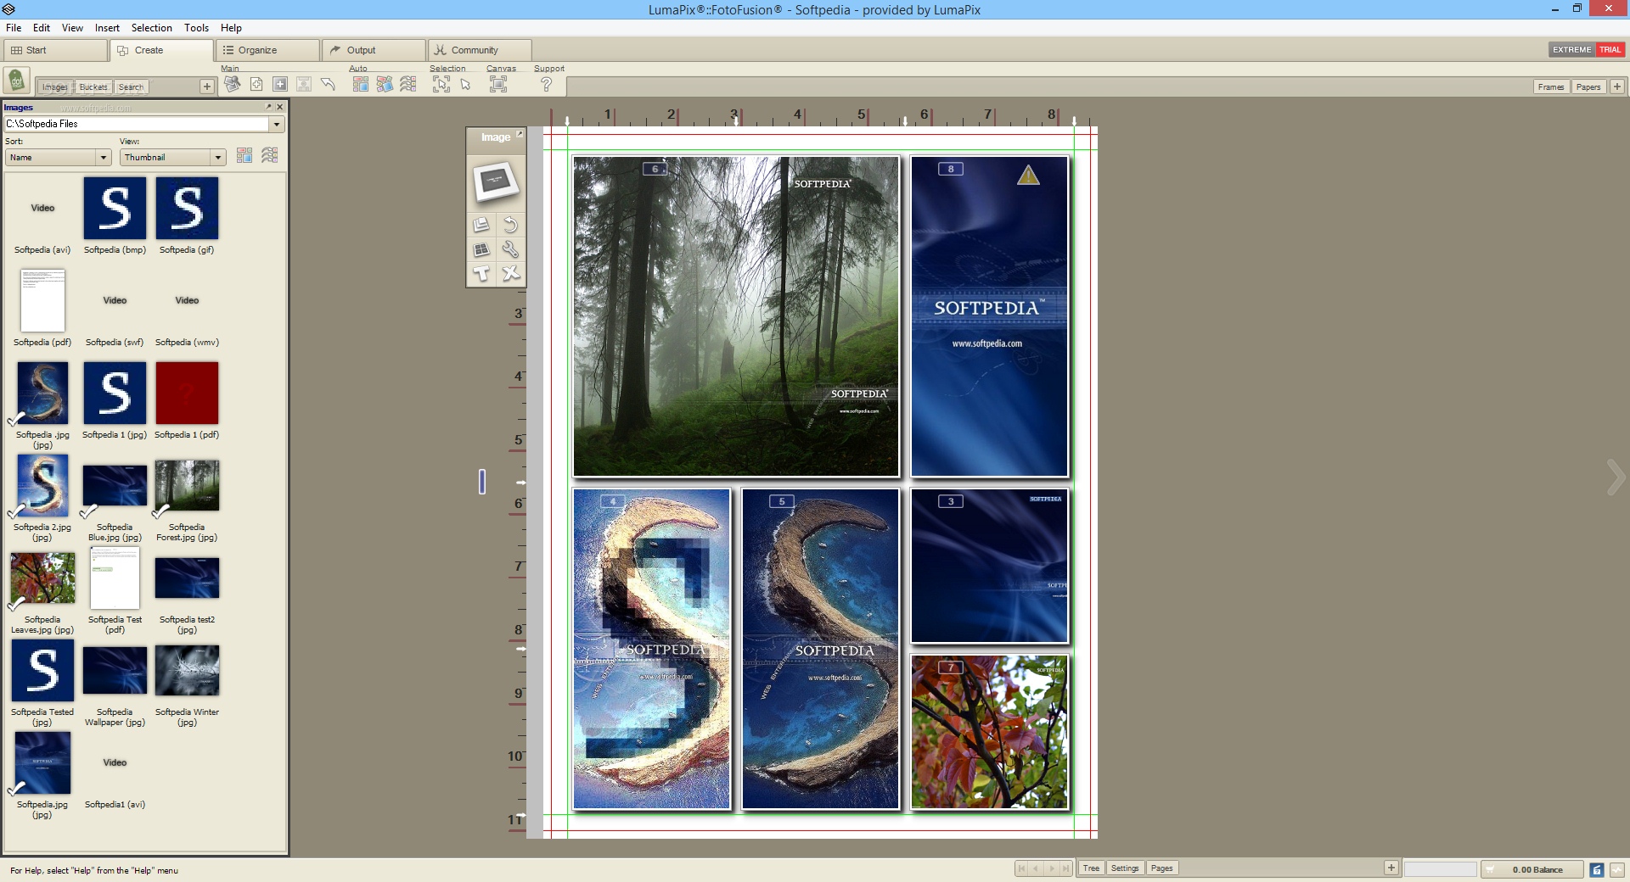The width and height of the screenshot is (1630, 882).
Task: Open the File menu
Action: 14,28
